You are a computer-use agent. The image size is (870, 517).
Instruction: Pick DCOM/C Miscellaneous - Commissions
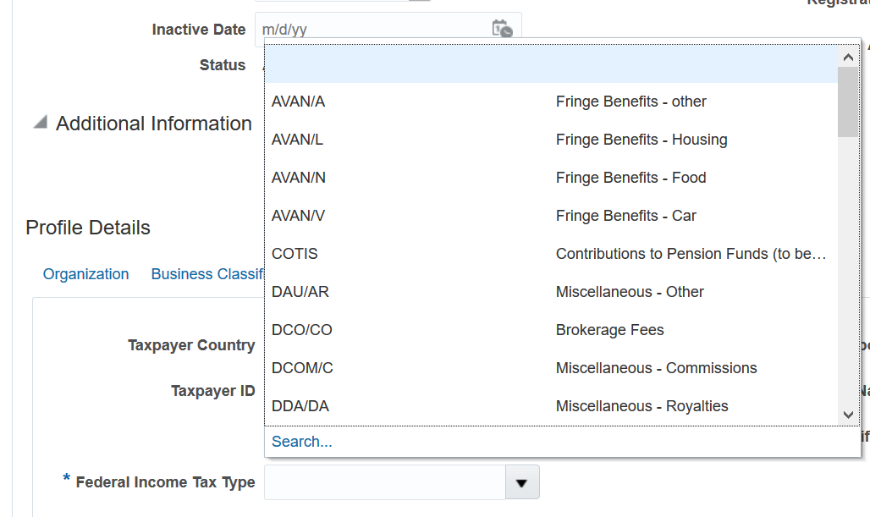(423, 367)
